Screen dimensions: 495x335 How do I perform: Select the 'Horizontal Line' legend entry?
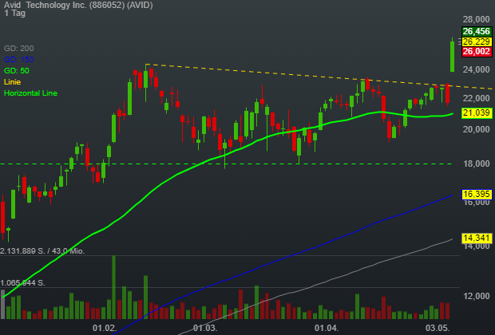(x=30, y=93)
